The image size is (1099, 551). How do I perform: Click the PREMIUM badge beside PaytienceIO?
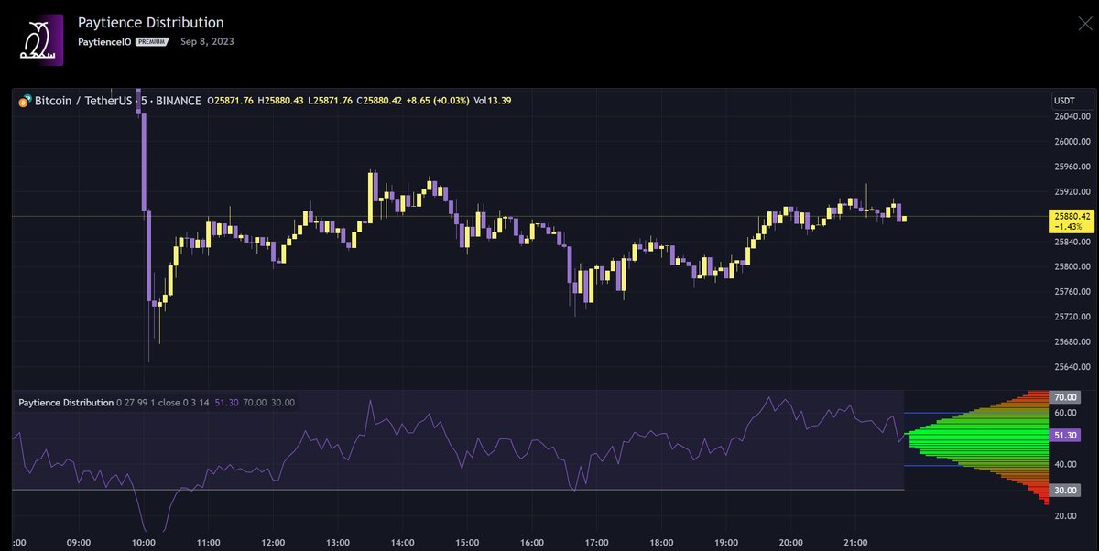(x=152, y=41)
